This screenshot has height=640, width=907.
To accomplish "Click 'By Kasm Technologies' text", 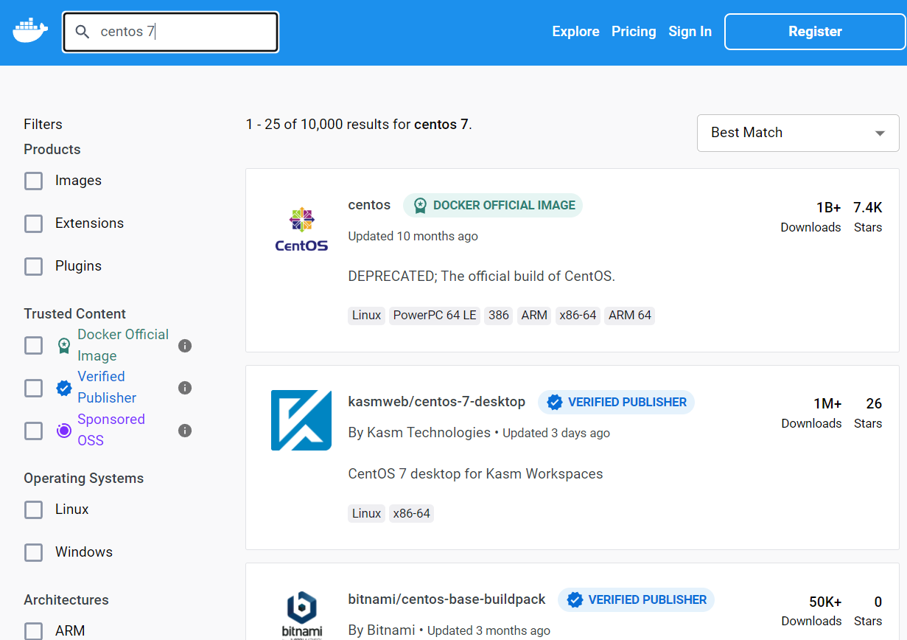I will click(x=419, y=433).
